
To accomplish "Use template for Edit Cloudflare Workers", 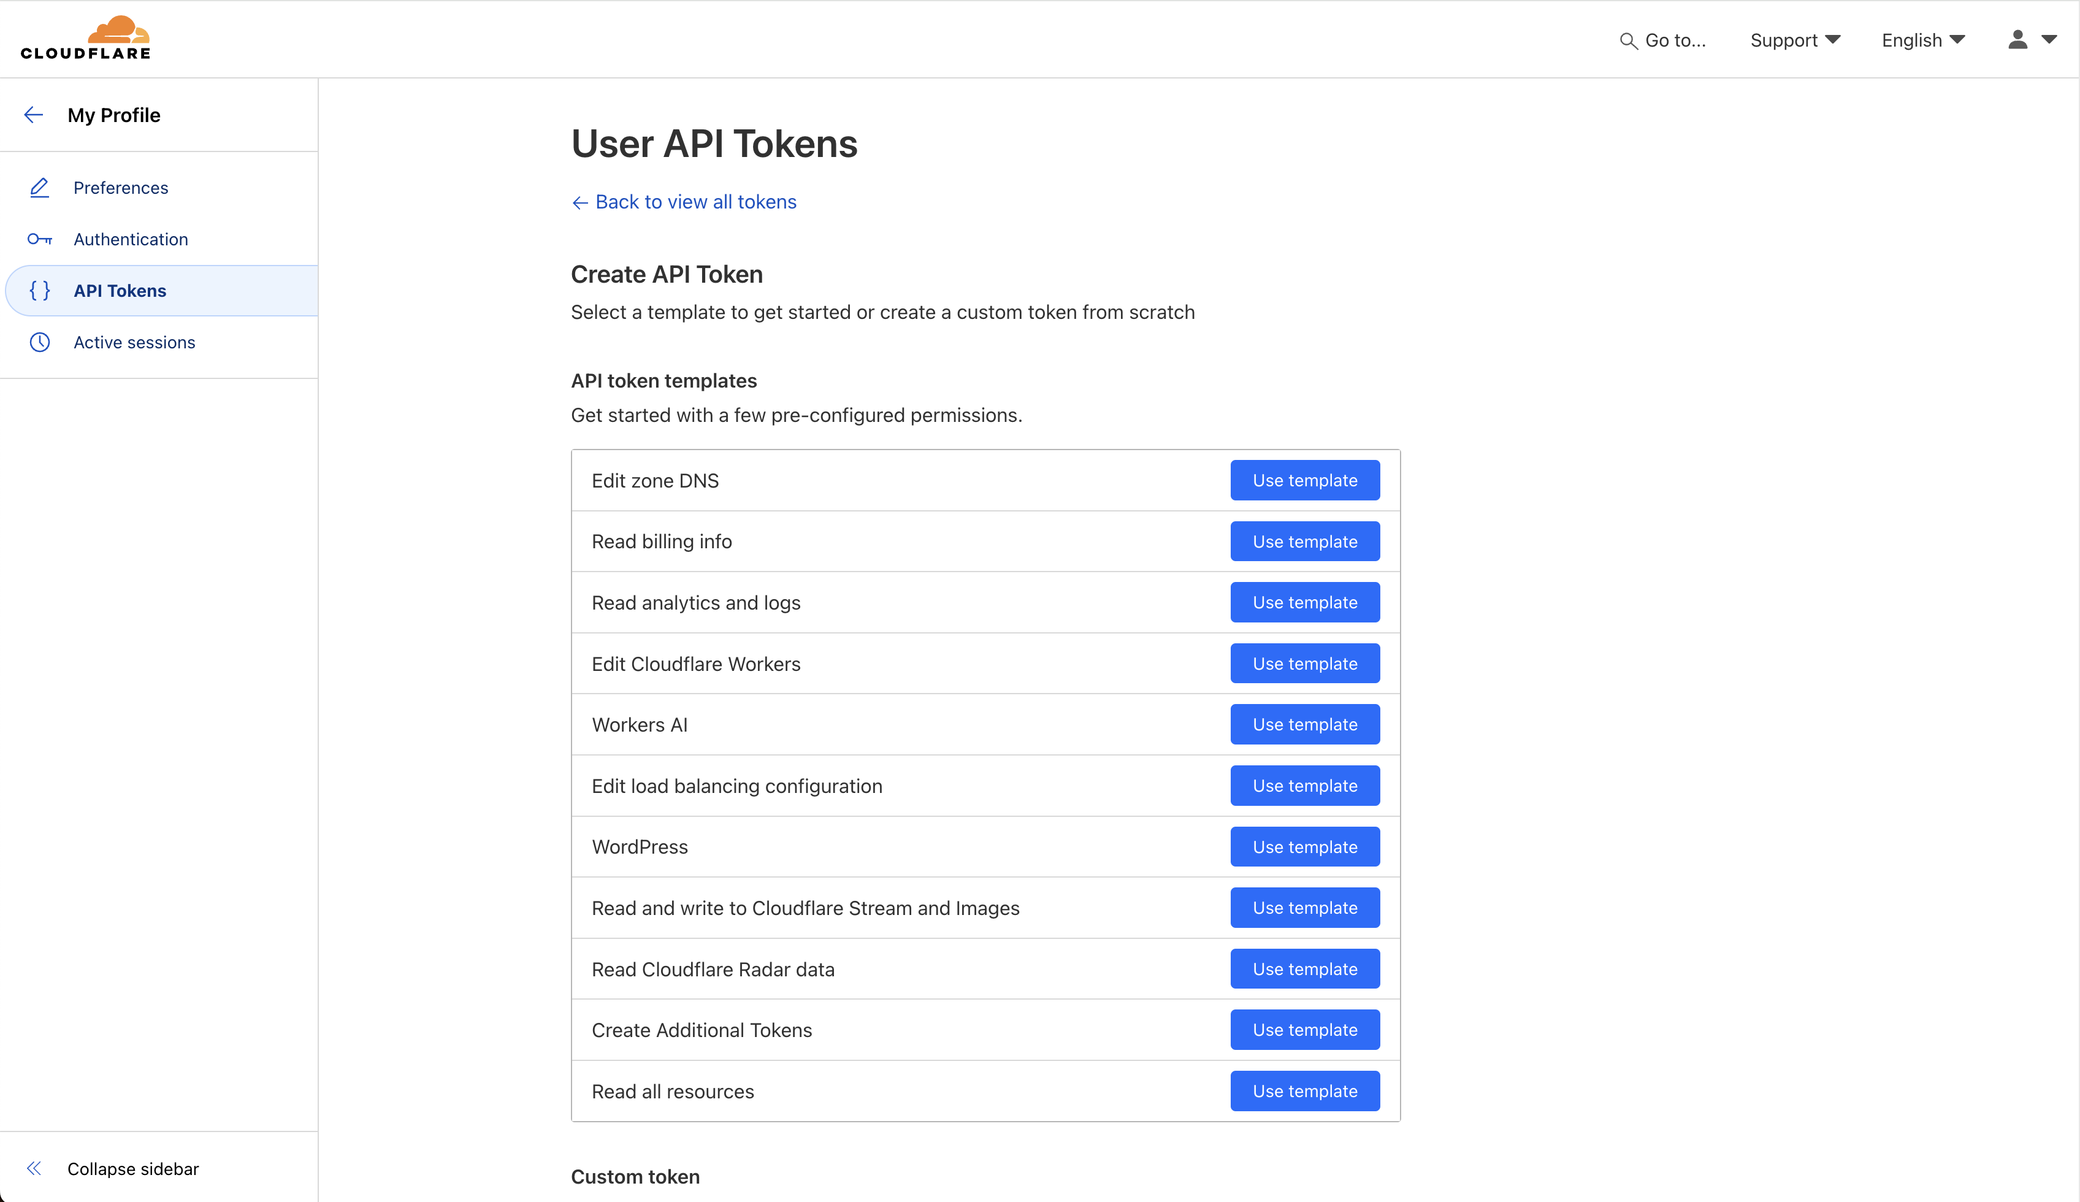I will [1304, 664].
